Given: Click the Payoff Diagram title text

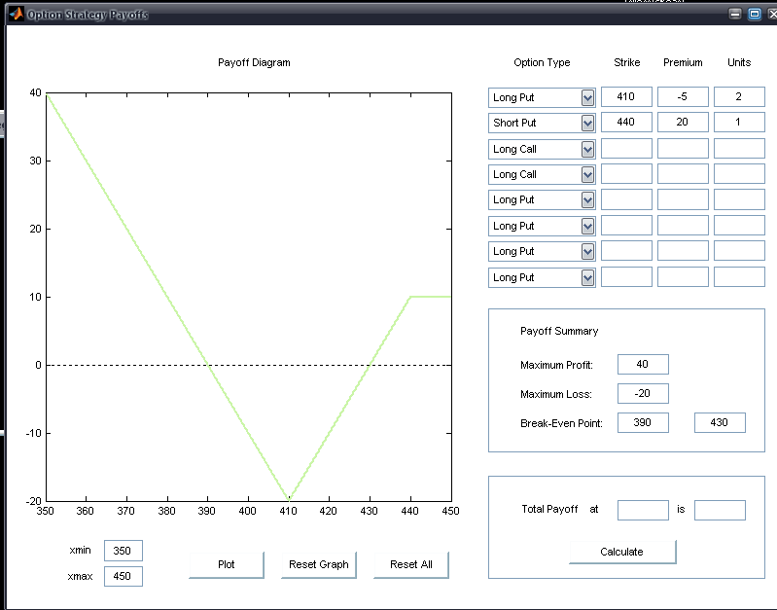Looking at the screenshot, I should pyautogui.click(x=254, y=62).
